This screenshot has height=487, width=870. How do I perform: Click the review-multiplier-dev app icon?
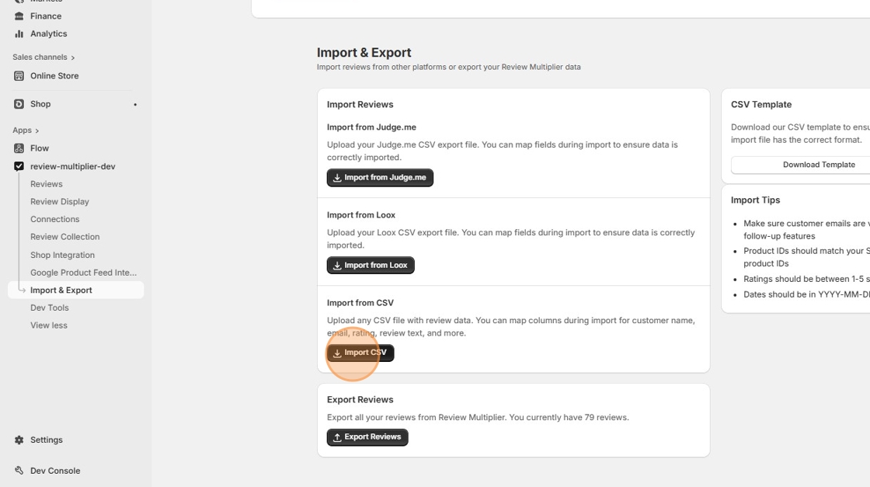19,166
